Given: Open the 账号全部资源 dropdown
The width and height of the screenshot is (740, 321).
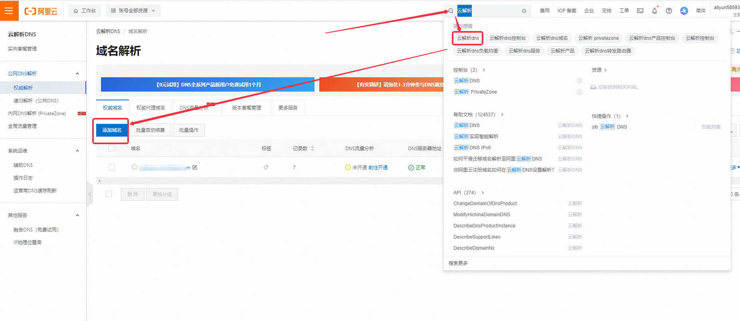Looking at the screenshot, I should point(133,11).
